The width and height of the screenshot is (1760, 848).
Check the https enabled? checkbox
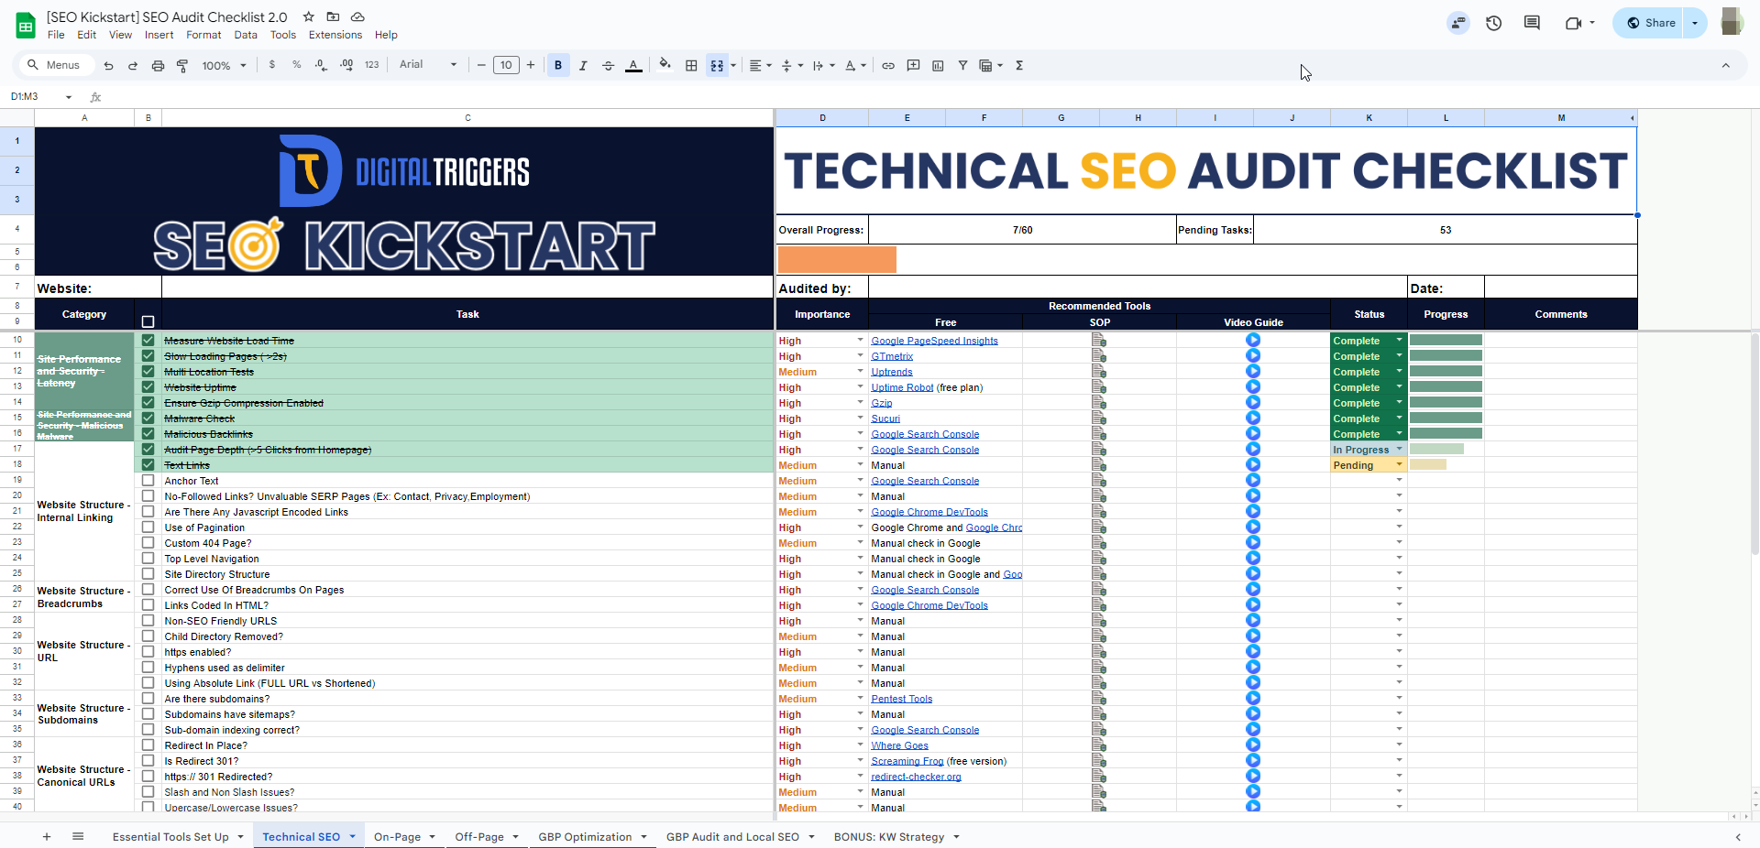pyautogui.click(x=148, y=651)
